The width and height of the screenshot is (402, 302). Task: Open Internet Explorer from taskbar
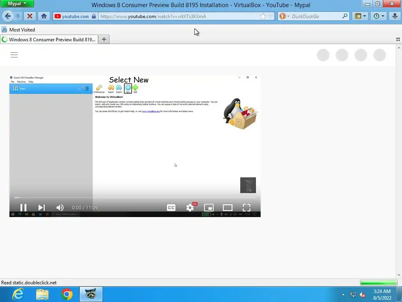[18, 294]
